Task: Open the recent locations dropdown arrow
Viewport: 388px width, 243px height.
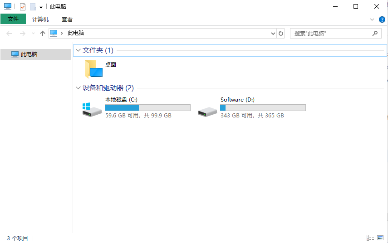Action: tap(33, 34)
